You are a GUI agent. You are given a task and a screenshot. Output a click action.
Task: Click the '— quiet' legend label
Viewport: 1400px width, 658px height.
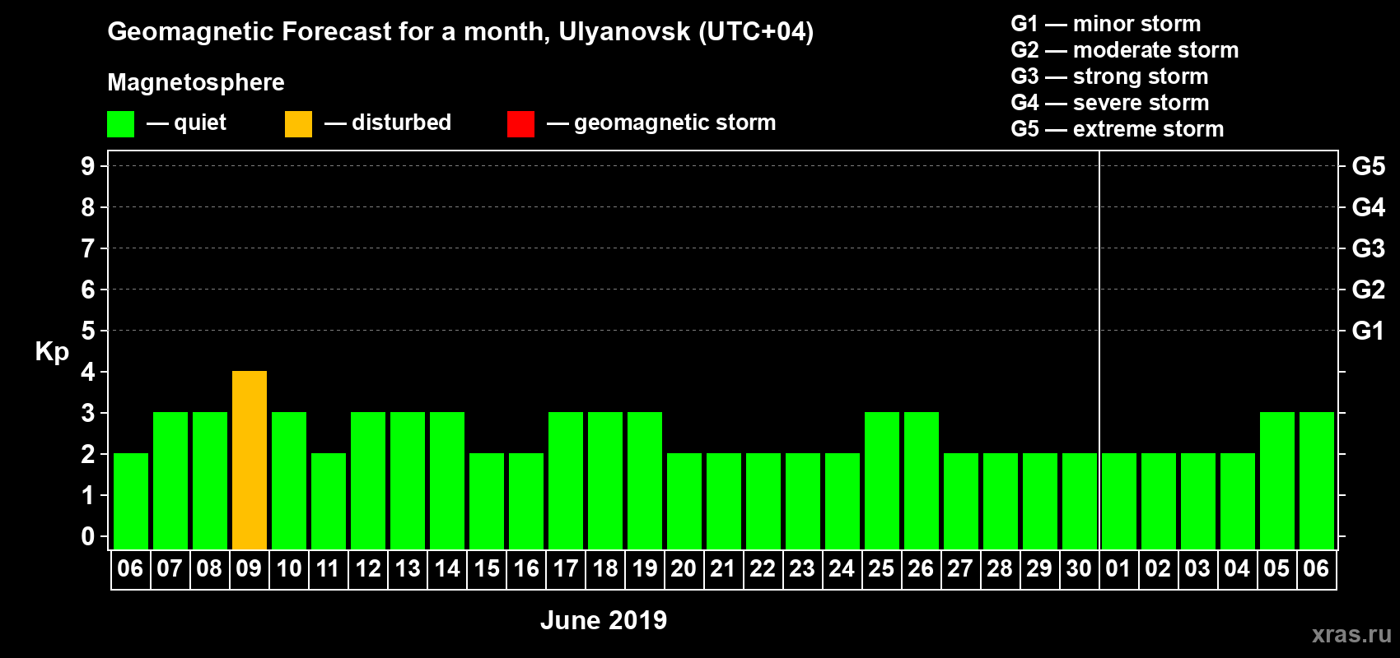[x=186, y=123]
